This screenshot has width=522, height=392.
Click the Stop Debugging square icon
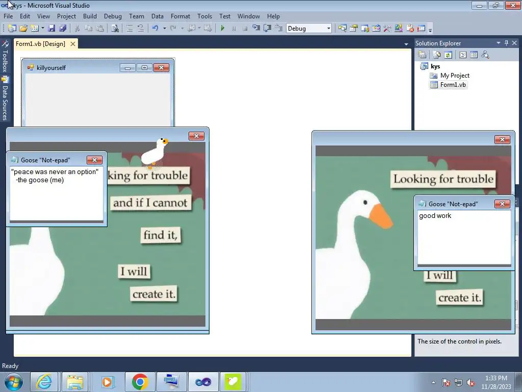245,29
